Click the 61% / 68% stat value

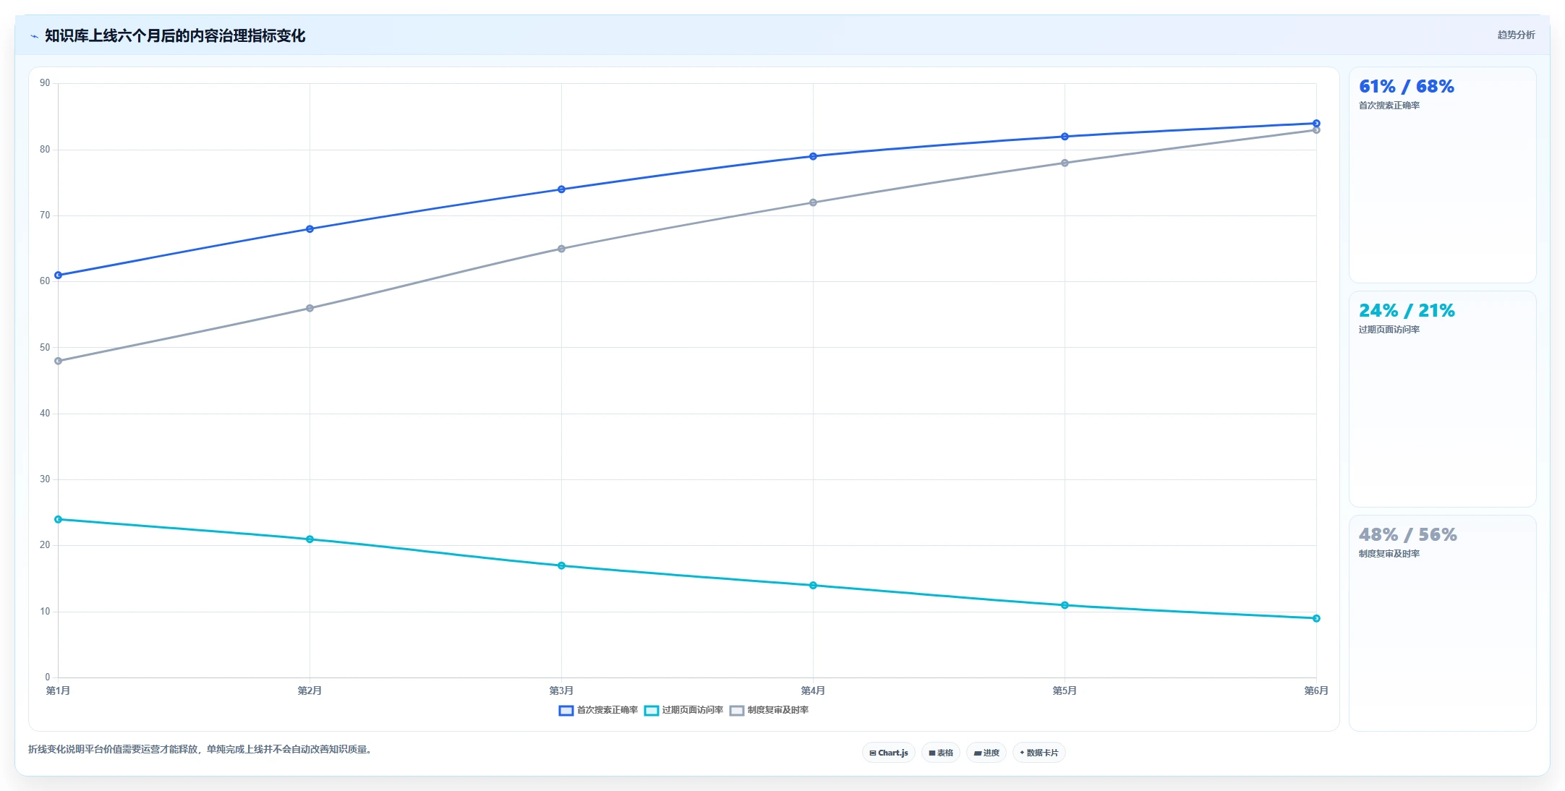[x=1407, y=87]
